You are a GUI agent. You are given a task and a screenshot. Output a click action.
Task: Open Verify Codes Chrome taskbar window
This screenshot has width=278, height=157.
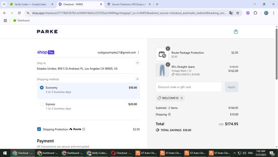coord(97,153)
